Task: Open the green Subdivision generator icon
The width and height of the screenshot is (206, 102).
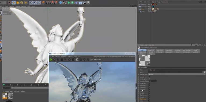Action: pos(68,3)
